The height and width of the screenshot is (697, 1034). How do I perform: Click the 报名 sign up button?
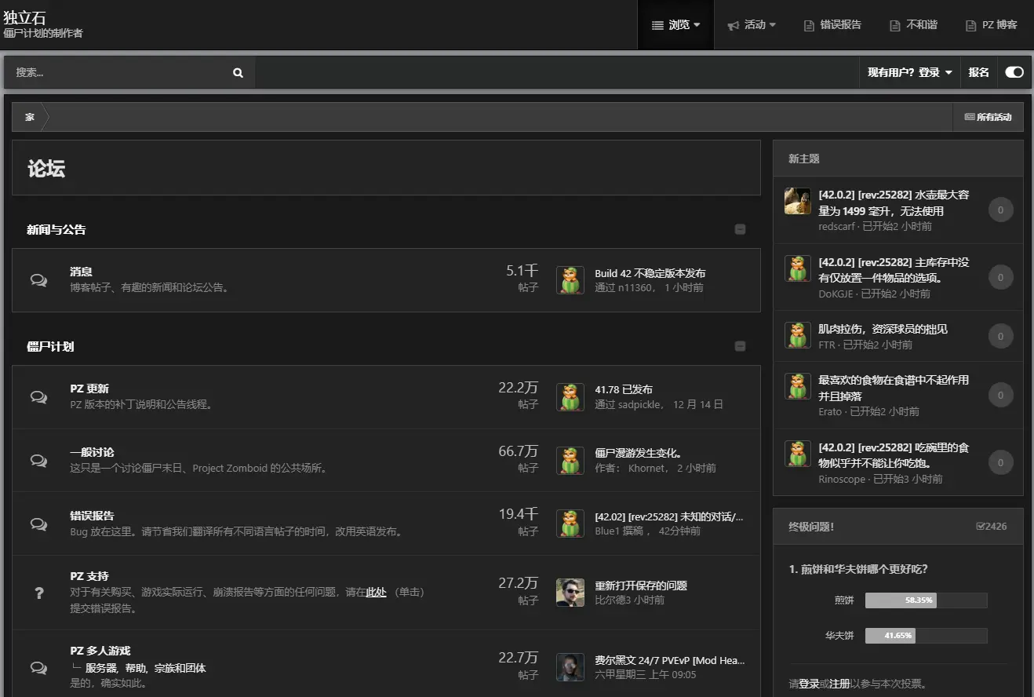click(x=978, y=72)
